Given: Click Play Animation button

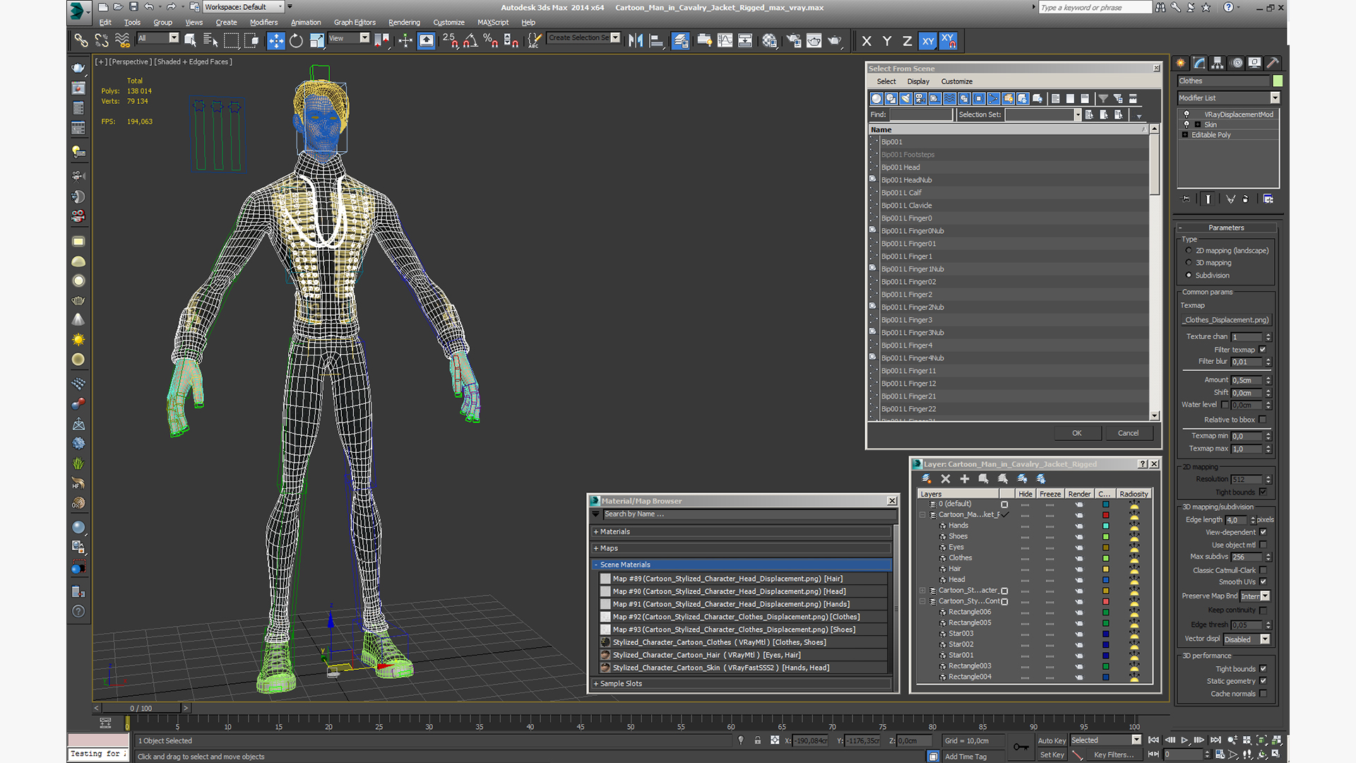Looking at the screenshot, I should (1184, 740).
